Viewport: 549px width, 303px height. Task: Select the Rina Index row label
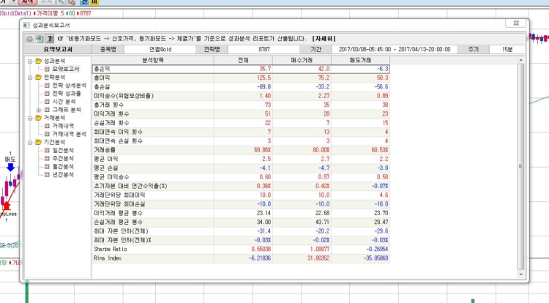(108, 258)
